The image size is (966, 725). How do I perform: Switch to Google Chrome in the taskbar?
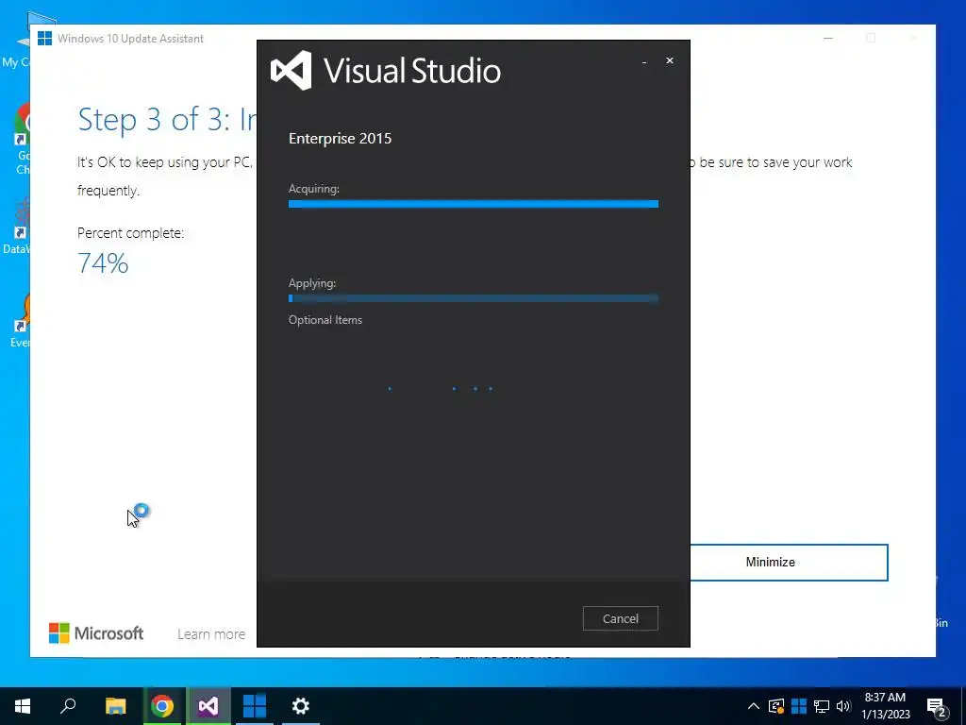pyautogui.click(x=162, y=706)
